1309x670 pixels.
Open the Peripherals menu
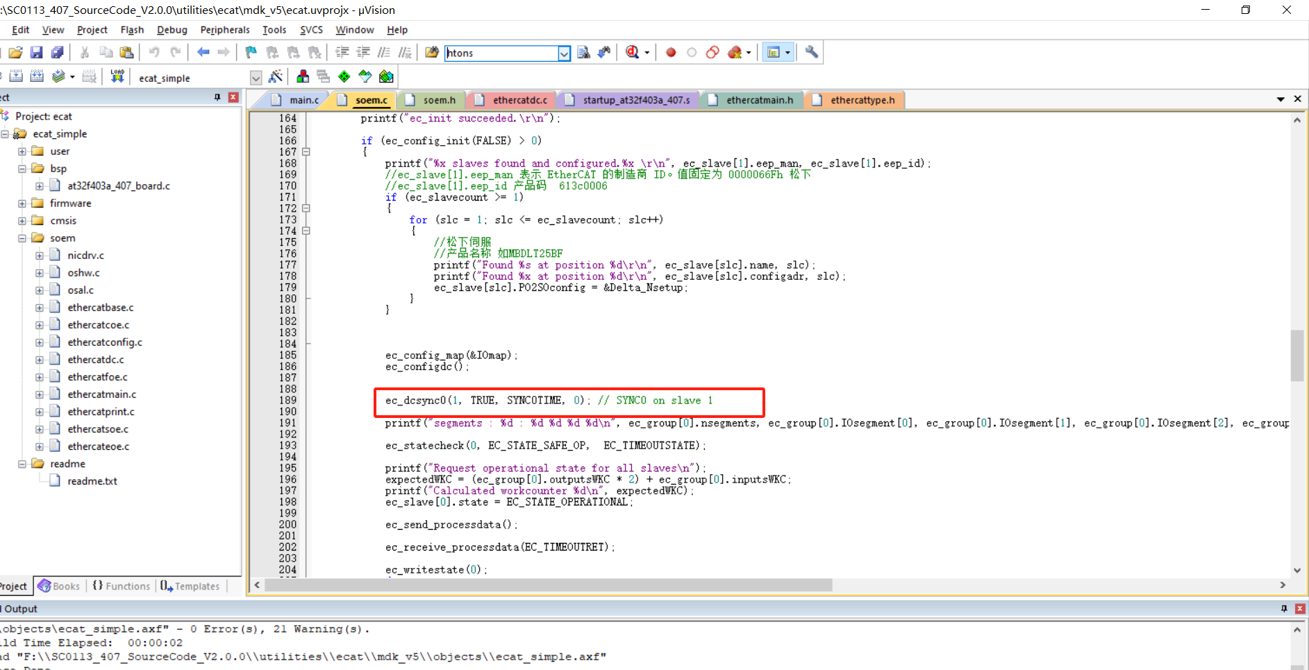(x=225, y=30)
